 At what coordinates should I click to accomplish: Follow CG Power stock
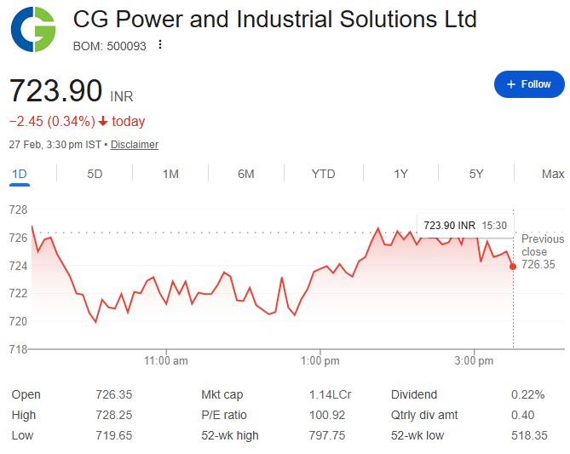529,84
